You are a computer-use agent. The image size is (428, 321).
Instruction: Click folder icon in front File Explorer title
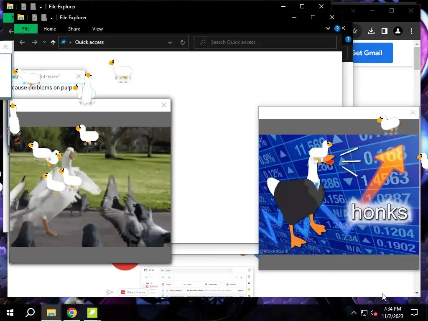[21, 17]
